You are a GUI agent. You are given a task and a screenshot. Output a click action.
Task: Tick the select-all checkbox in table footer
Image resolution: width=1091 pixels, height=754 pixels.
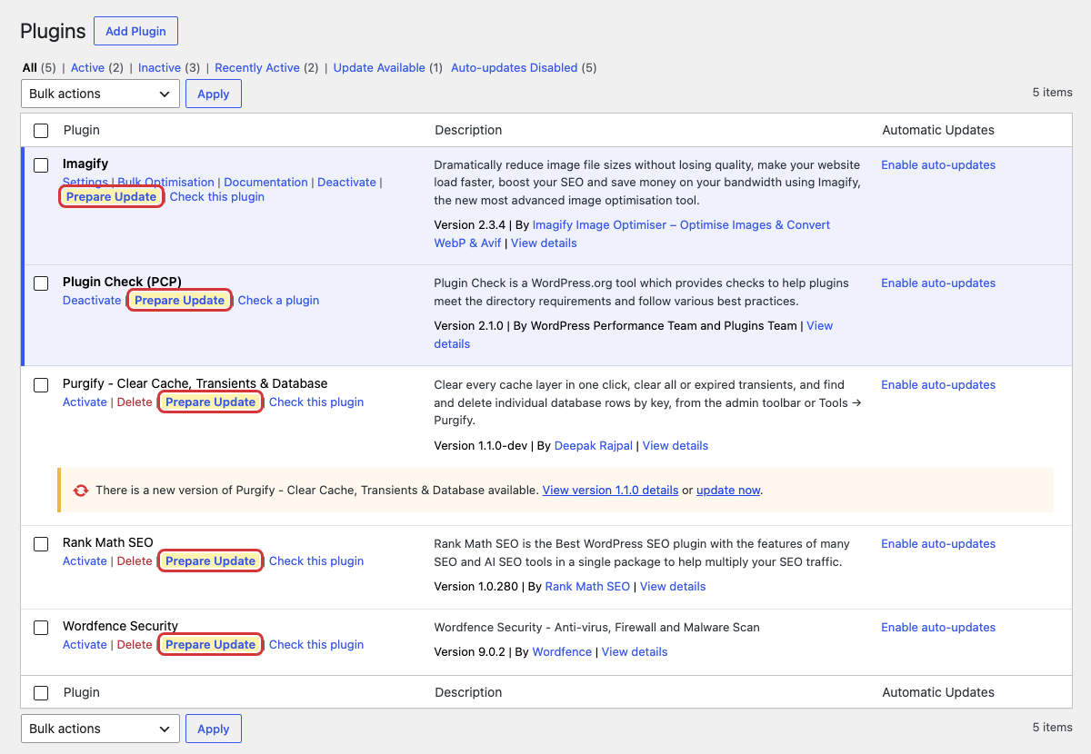(41, 693)
